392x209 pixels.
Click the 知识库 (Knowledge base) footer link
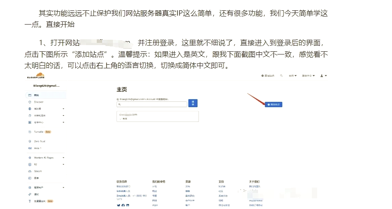click(x=222, y=186)
